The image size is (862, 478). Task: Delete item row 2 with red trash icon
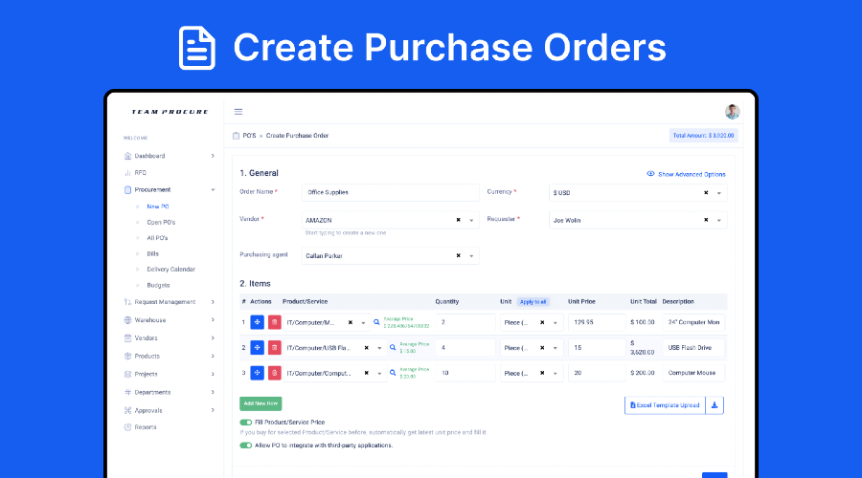click(x=274, y=347)
